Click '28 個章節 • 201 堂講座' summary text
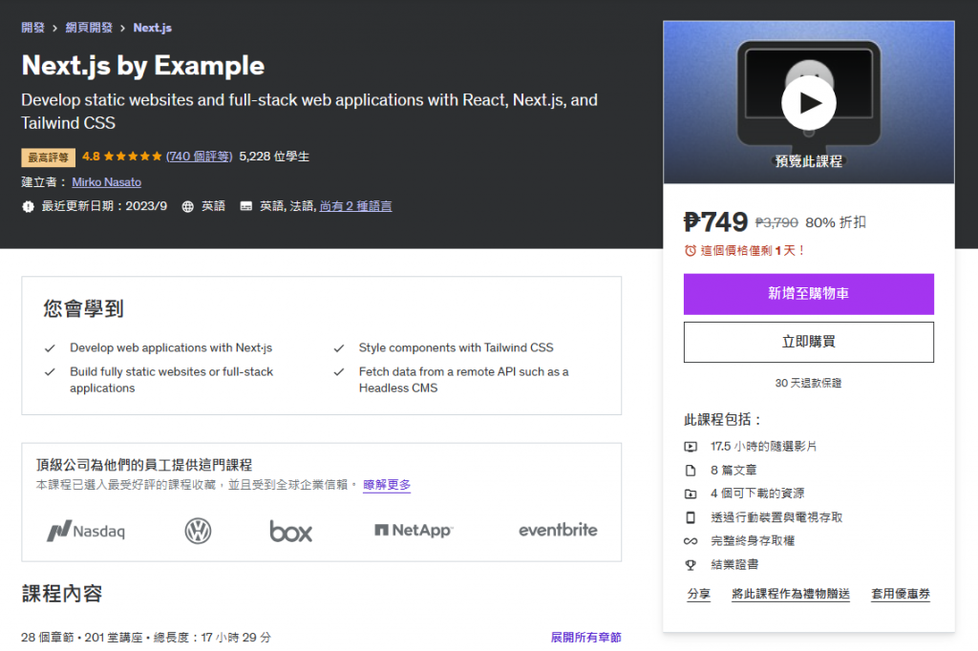This screenshot has width=978, height=651. [81, 638]
